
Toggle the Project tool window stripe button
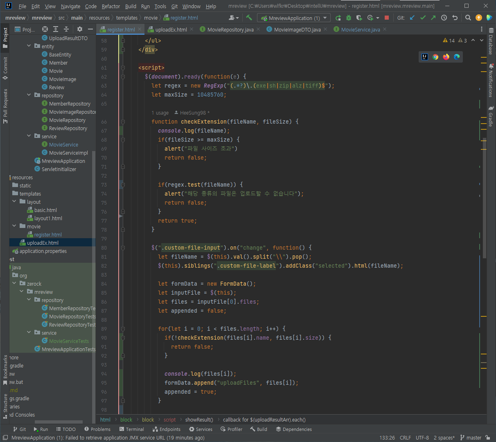coord(5,38)
